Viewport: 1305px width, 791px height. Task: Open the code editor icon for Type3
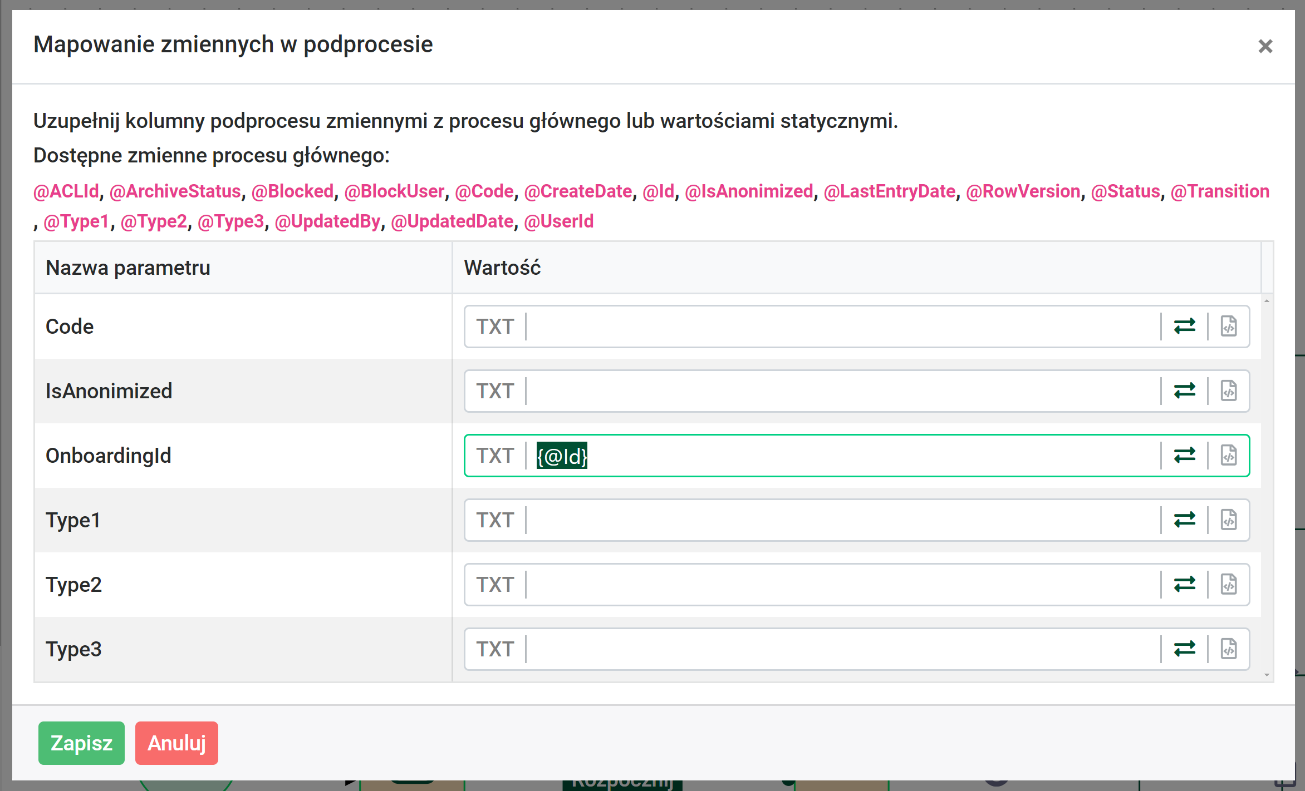[x=1229, y=649]
